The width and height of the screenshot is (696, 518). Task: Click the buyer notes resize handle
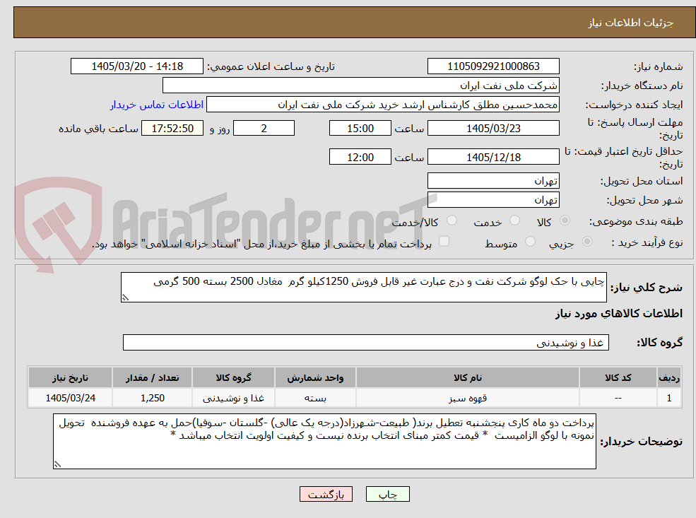coord(57,464)
